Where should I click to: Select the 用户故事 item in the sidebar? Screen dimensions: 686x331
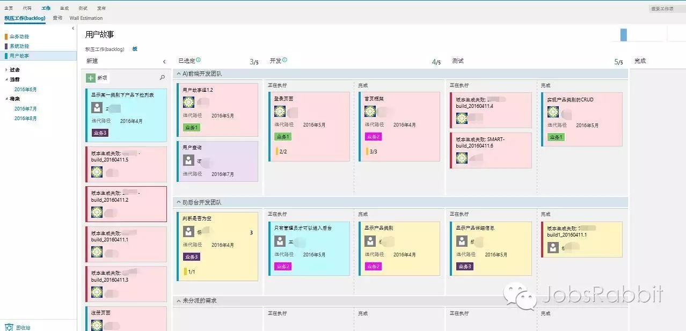click(39, 56)
